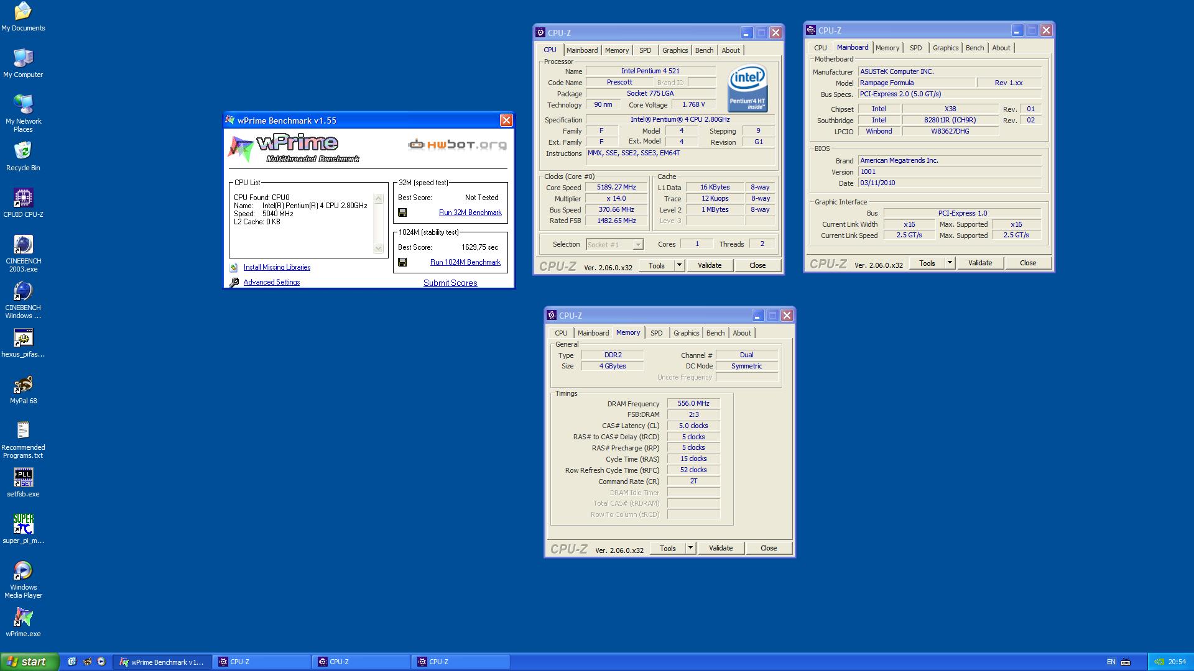Screen dimensions: 1194x671
Task: Click Tools button in Memory CPU-Z window
Action: coord(668,548)
